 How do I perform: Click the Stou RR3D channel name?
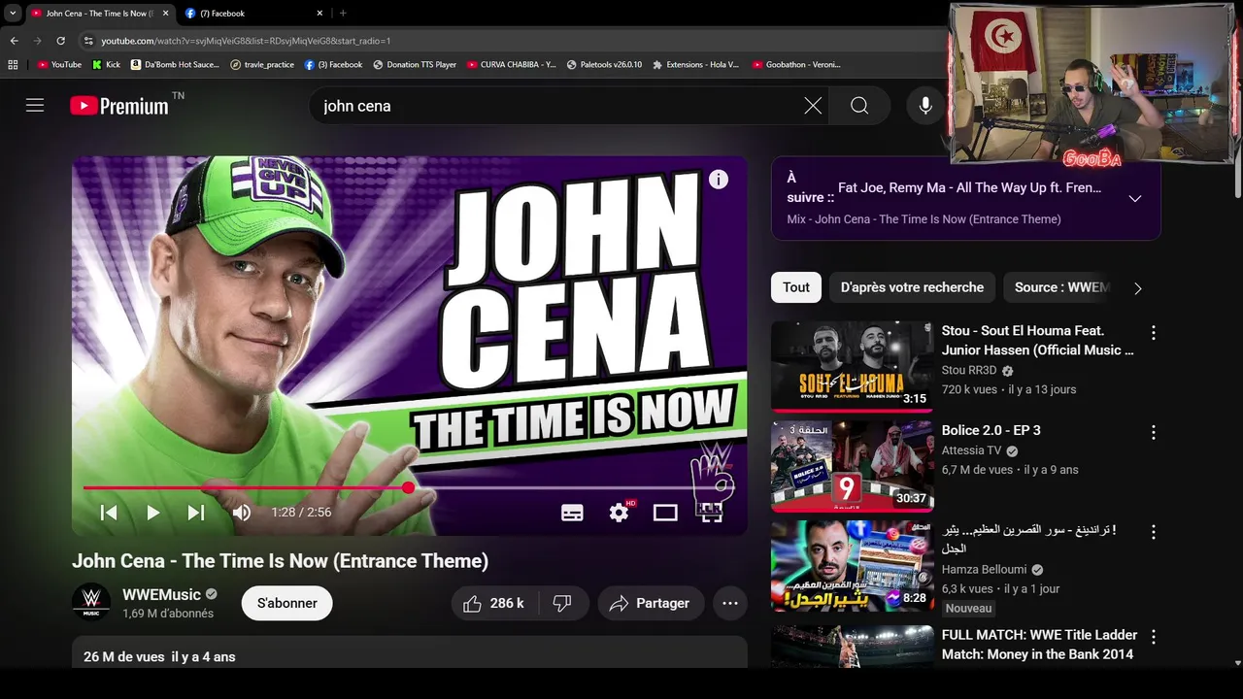coord(969,371)
